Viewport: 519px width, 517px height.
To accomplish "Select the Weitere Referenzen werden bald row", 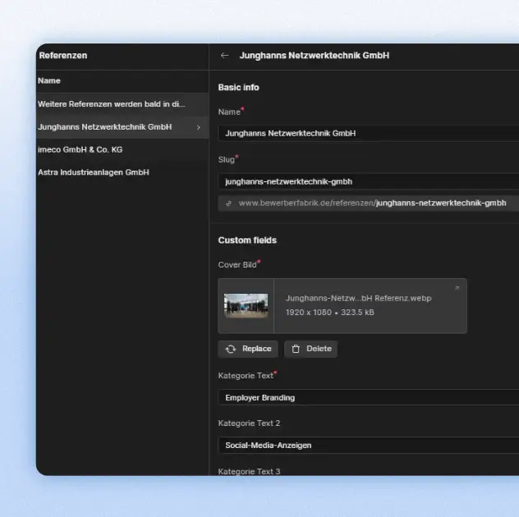I will 122,104.
